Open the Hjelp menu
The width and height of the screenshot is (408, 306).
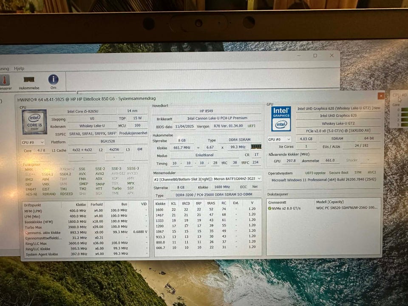19,68
